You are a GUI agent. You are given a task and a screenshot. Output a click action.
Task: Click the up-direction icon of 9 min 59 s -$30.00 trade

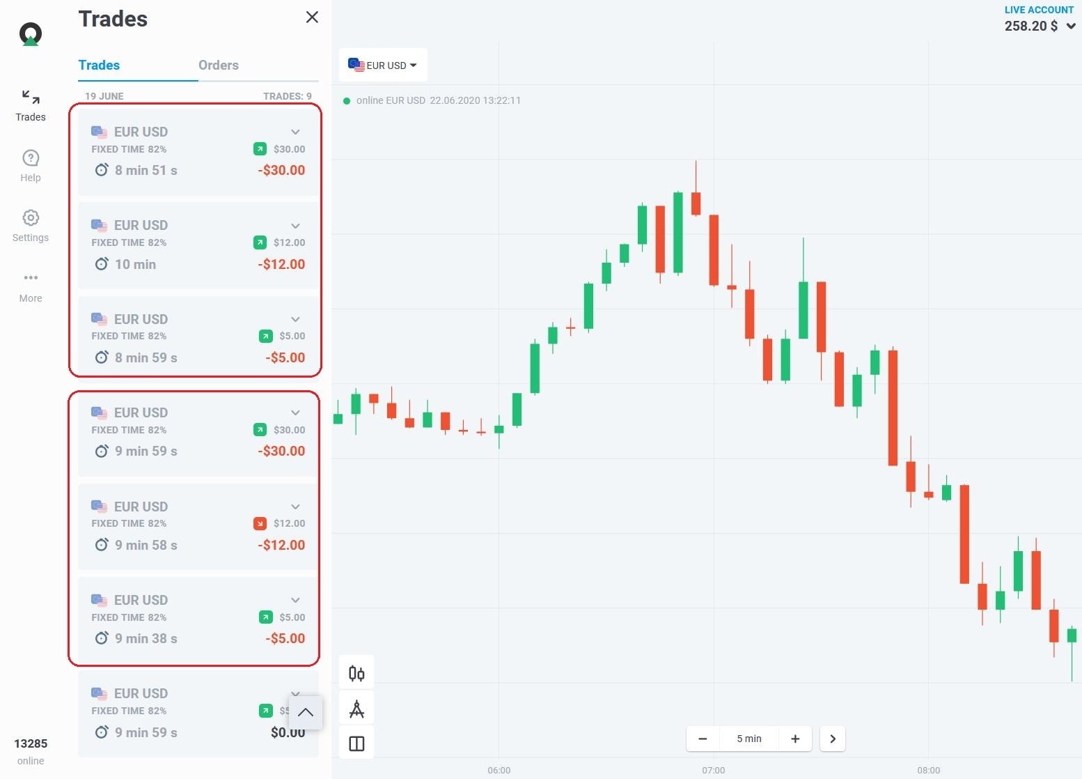[260, 430]
